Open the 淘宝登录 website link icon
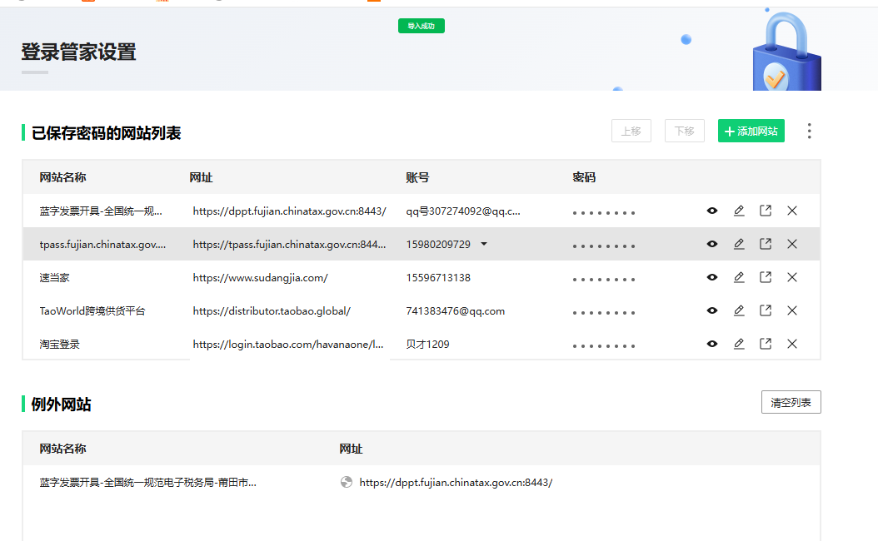This screenshot has height=541, width=878. click(766, 344)
